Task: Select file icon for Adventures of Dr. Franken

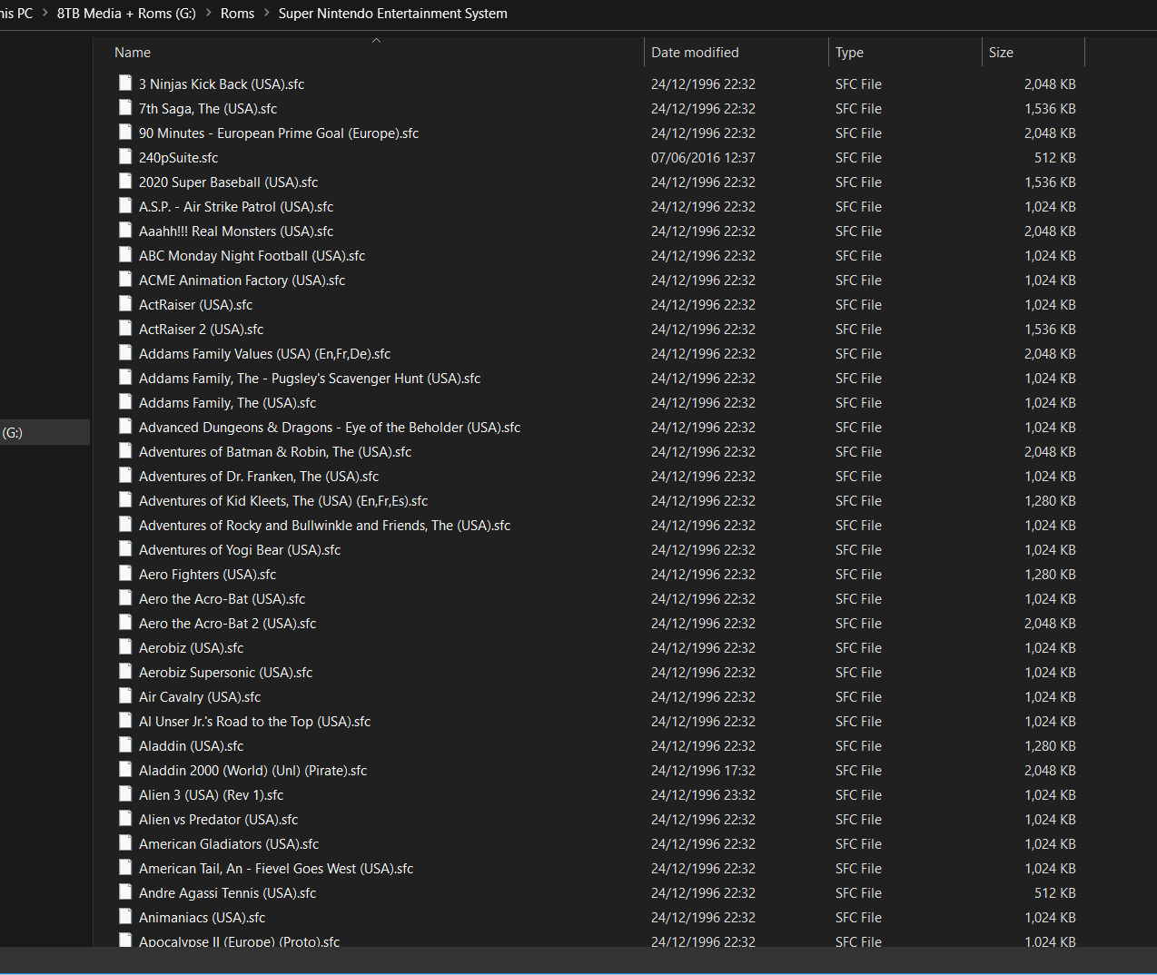Action: tap(125, 476)
